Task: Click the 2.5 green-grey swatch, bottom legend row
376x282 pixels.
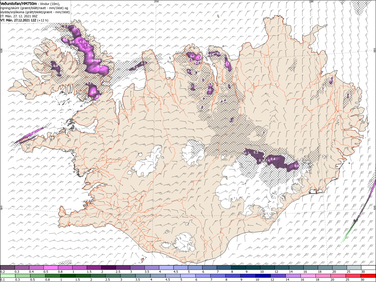Action: click(113, 276)
